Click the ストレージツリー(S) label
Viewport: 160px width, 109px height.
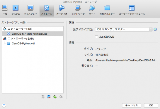13,22
